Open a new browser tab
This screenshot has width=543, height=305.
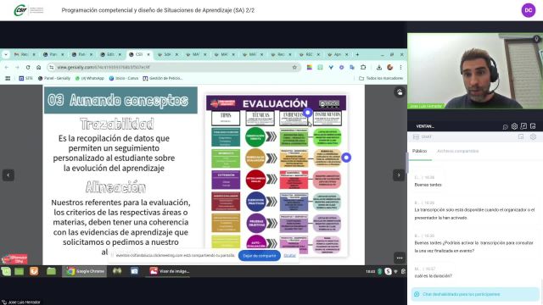click(x=357, y=54)
